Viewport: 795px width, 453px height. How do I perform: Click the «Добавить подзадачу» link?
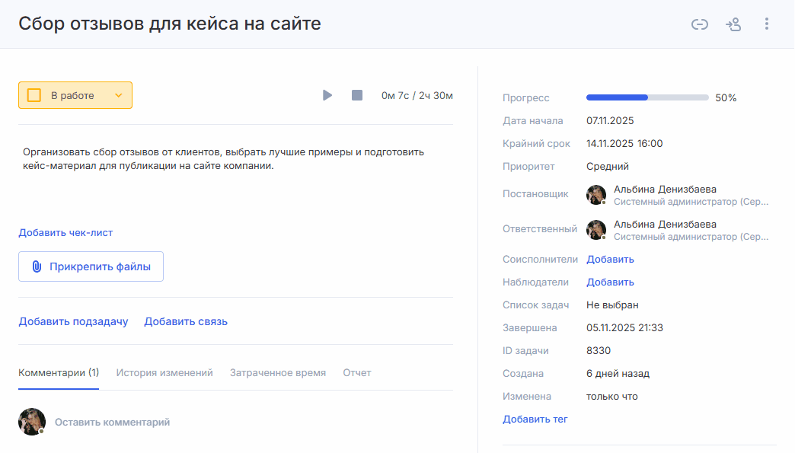pos(73,321)
